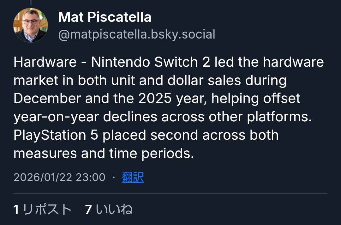Click the repost count number "1"
The width and height of the screenshot is (341, 225).
click(16, 210)
